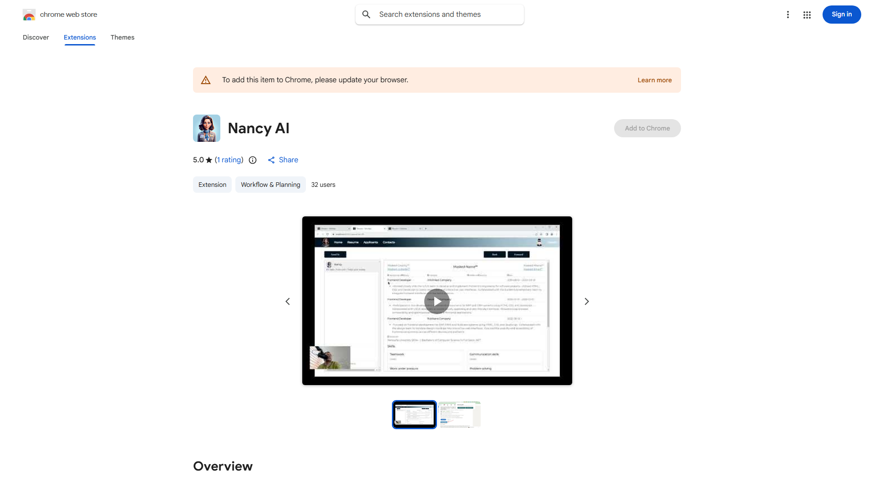
Task: Play the preview video
Action: [437, 301]
